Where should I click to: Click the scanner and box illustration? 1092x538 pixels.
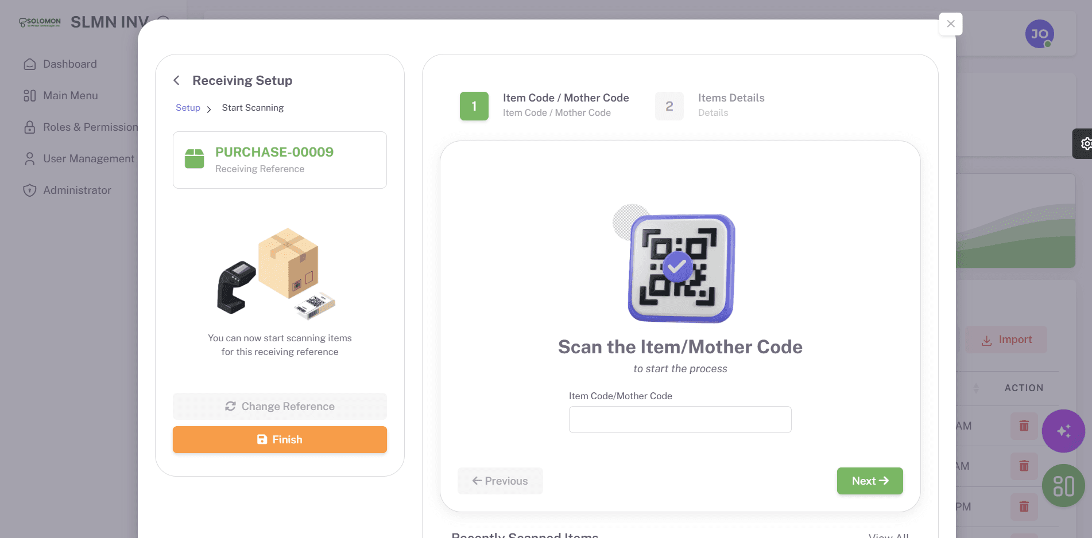(x=276, y=274)
